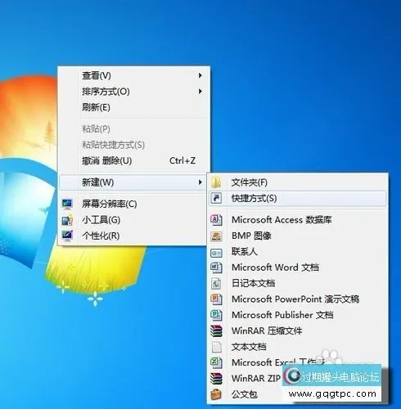Create Microsoft Word 文档
This screenshot has height=409, width=401.
point(298,267)
